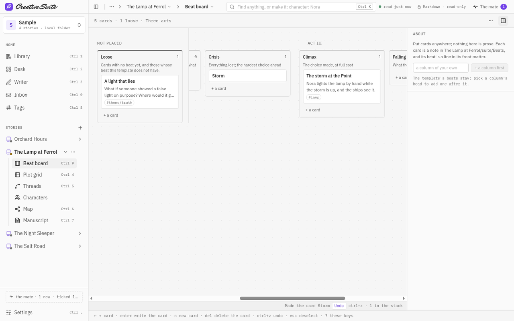Select The storm at the Point card

point(342,87)
